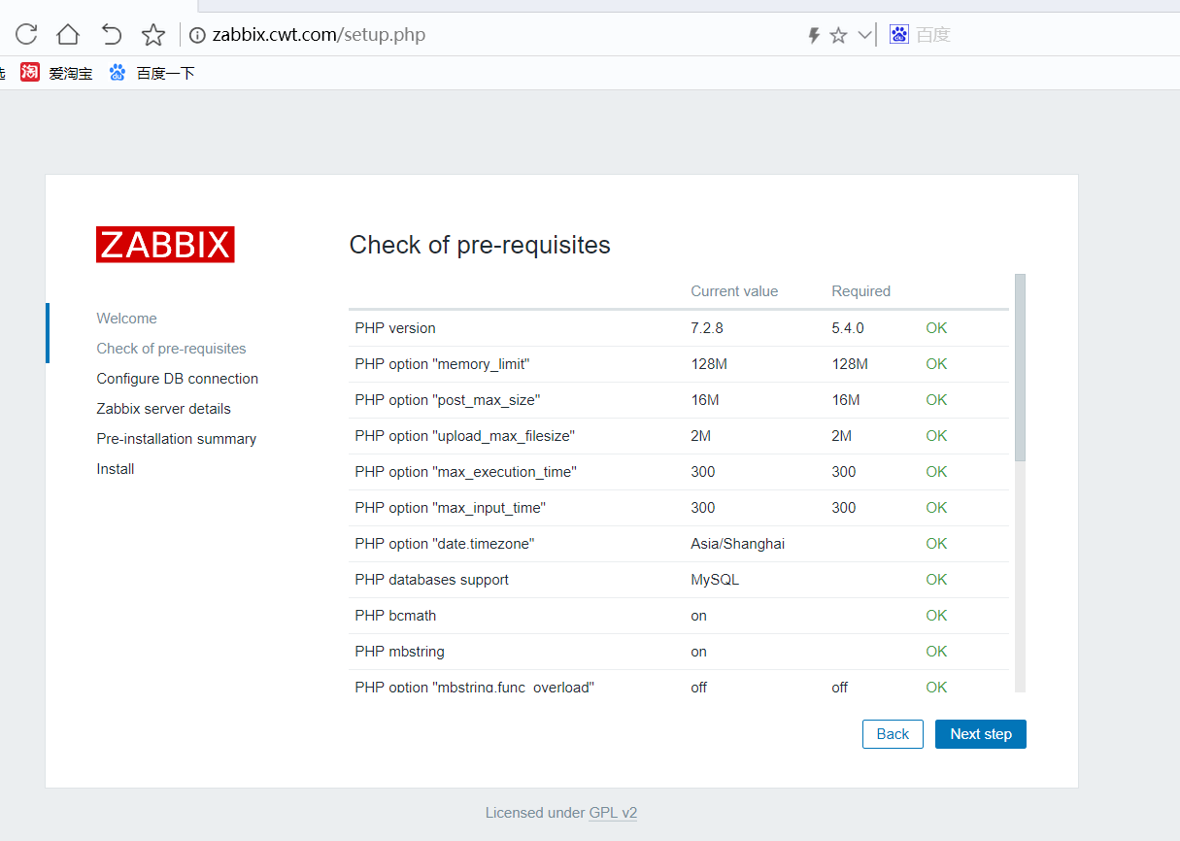Click the Current value column header
The width and height of the screenshot is (1180, 841).
tap(734, 291)
